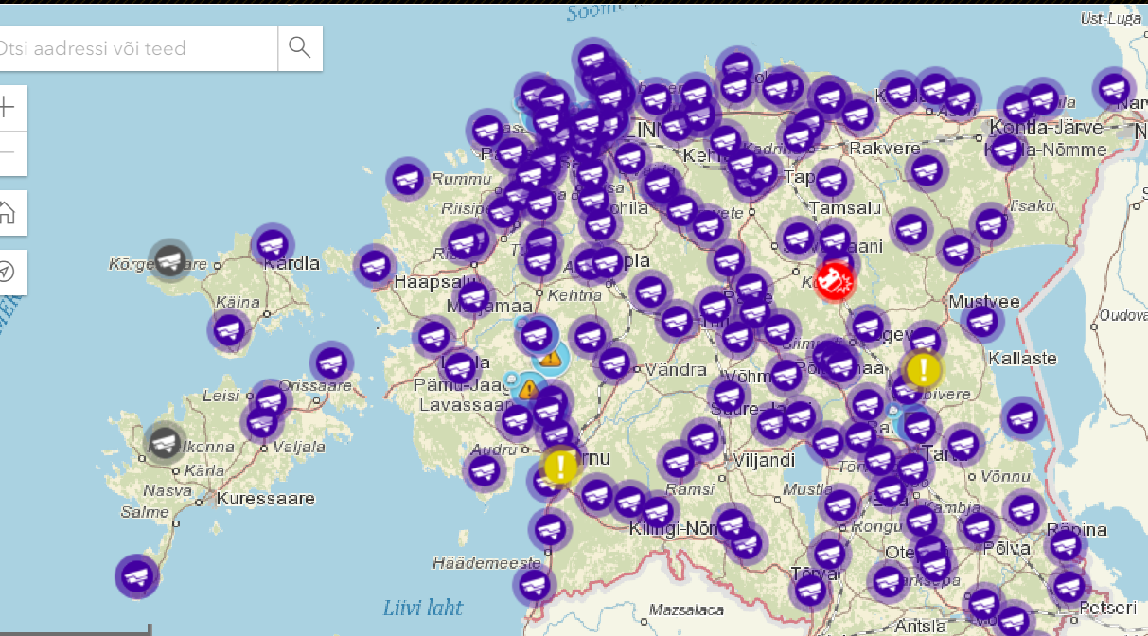Click grey camera marker near Kihelkonna
Image resolution: width=1148 pixels, height=636 pixels.
tap(166, 441)
